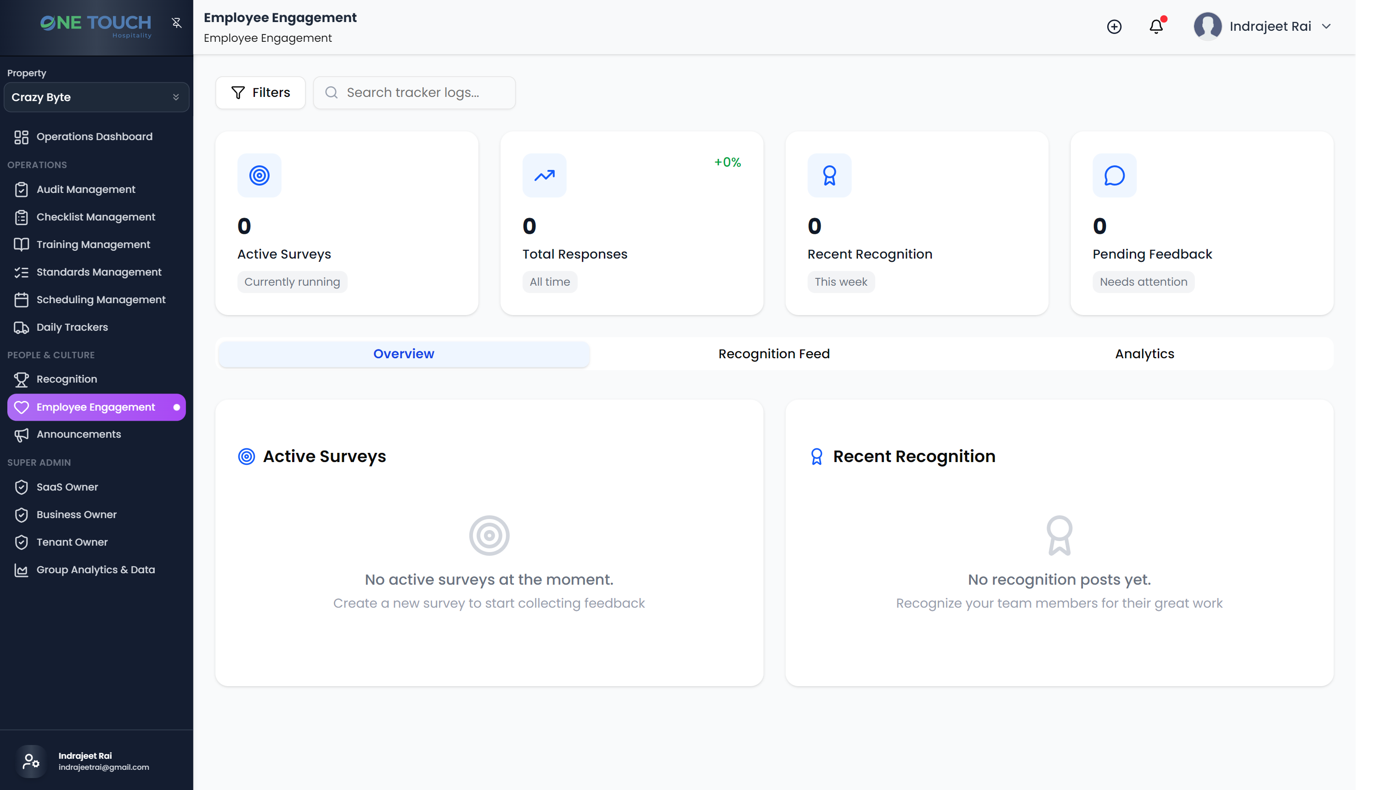
Task: Select Standards Management
Action: [x=99, y=272]
